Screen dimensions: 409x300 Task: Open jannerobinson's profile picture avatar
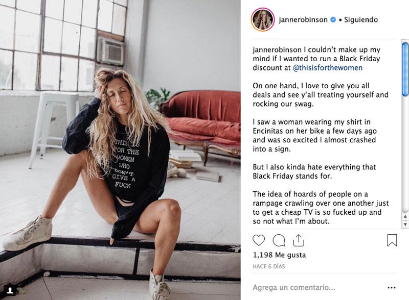coord(263,20)
